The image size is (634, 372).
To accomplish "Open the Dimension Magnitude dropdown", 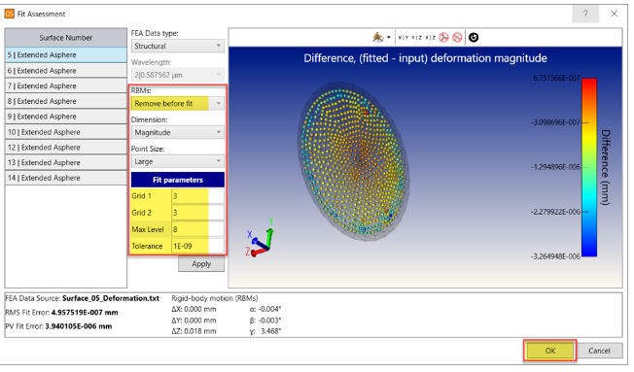I will 178,132.
